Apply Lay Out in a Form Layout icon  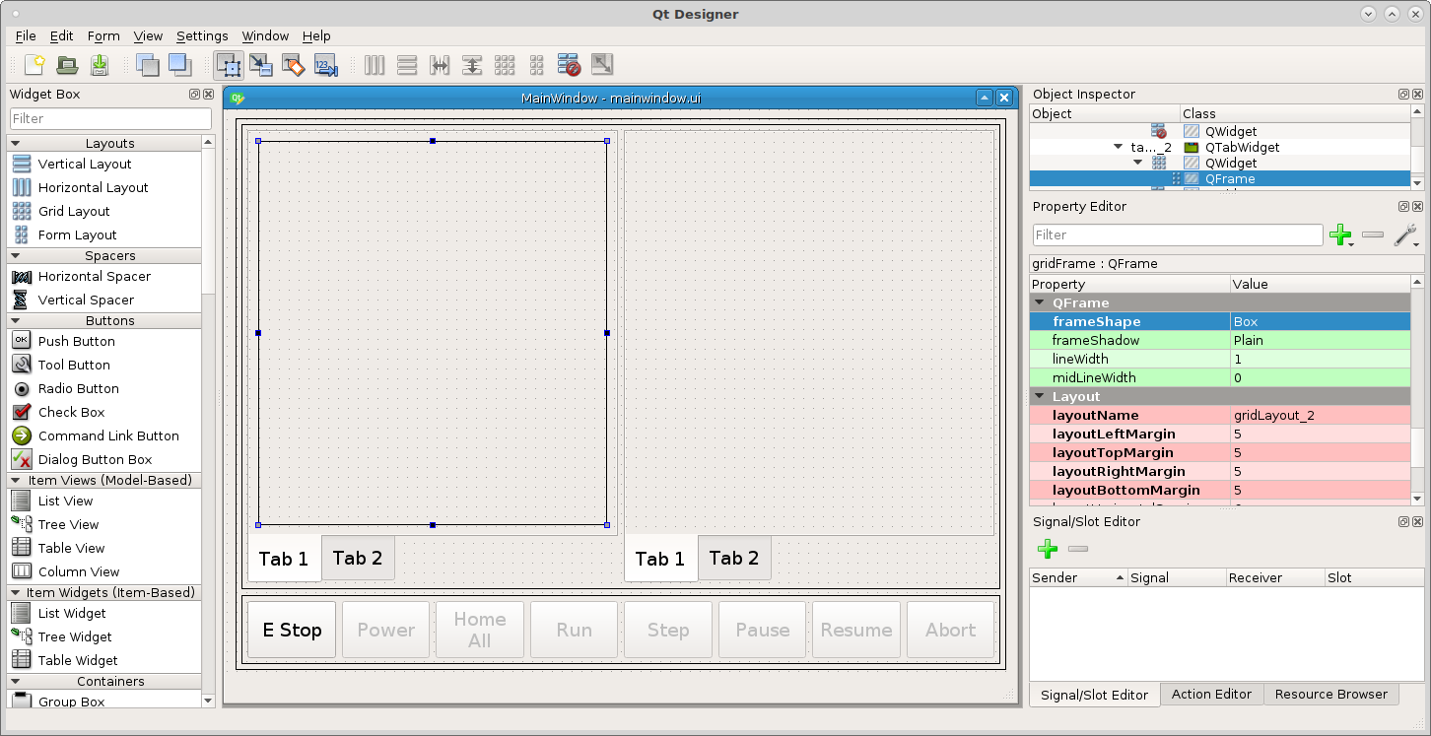(x=536, y=65)
